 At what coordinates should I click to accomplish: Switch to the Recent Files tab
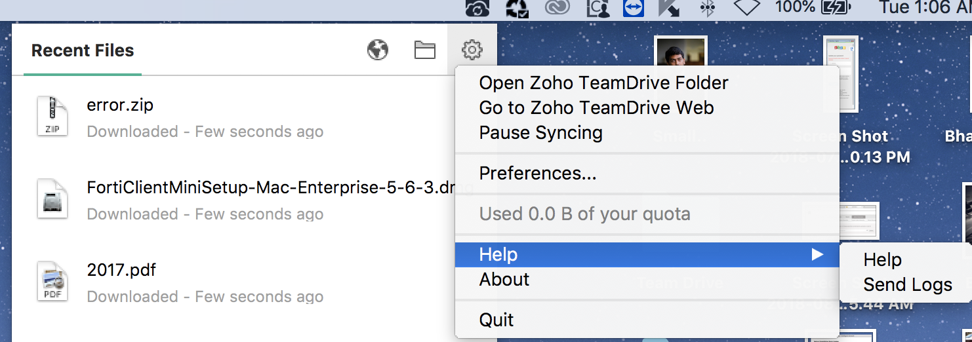(83, 50)
